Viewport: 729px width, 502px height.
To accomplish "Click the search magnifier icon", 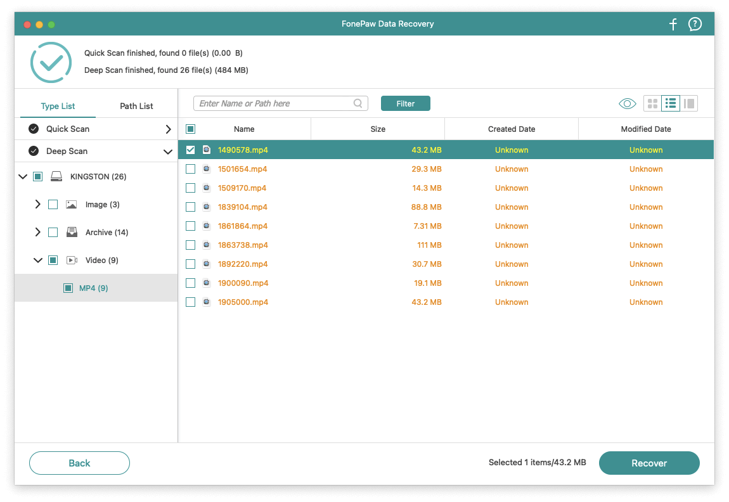I will (358, 103).
